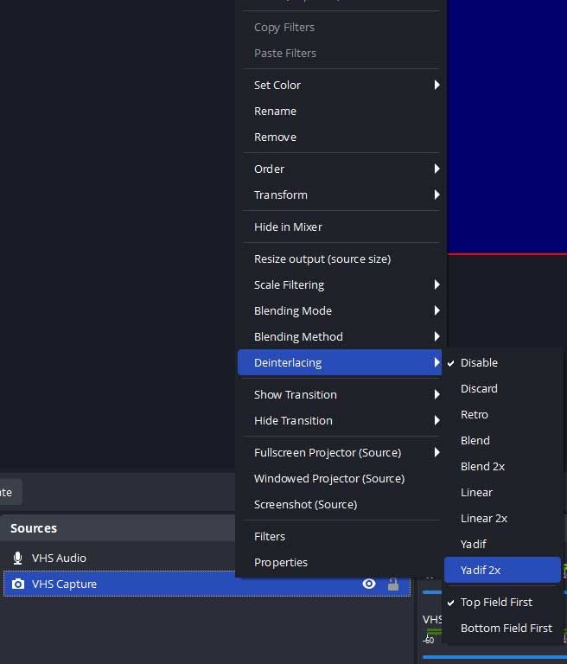The image size is (567, 664).
Task: Pick the Blend 2x deinterlacing option
Action: tap(482, 466)
